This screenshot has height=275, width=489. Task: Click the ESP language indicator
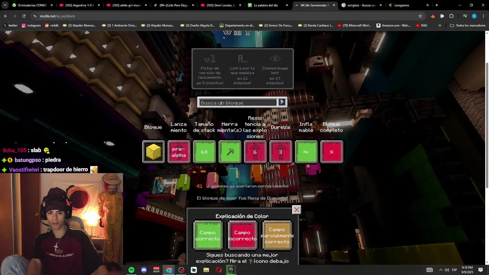pyautogui.click(x=454, y=270)
